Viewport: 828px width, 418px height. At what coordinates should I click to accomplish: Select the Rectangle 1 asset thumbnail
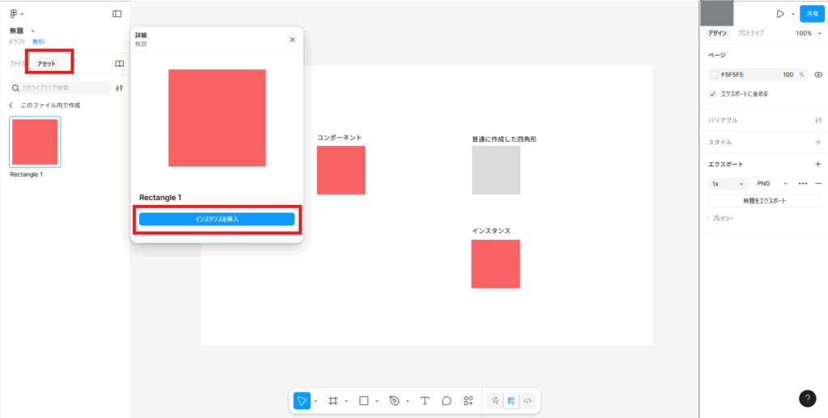(35, 142)
